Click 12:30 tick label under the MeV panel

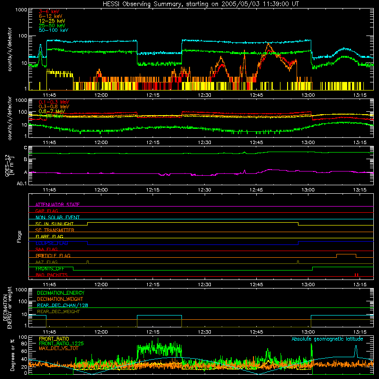click(x=205, y=143)
